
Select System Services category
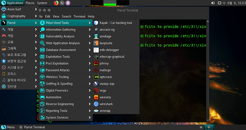point(66,117)
